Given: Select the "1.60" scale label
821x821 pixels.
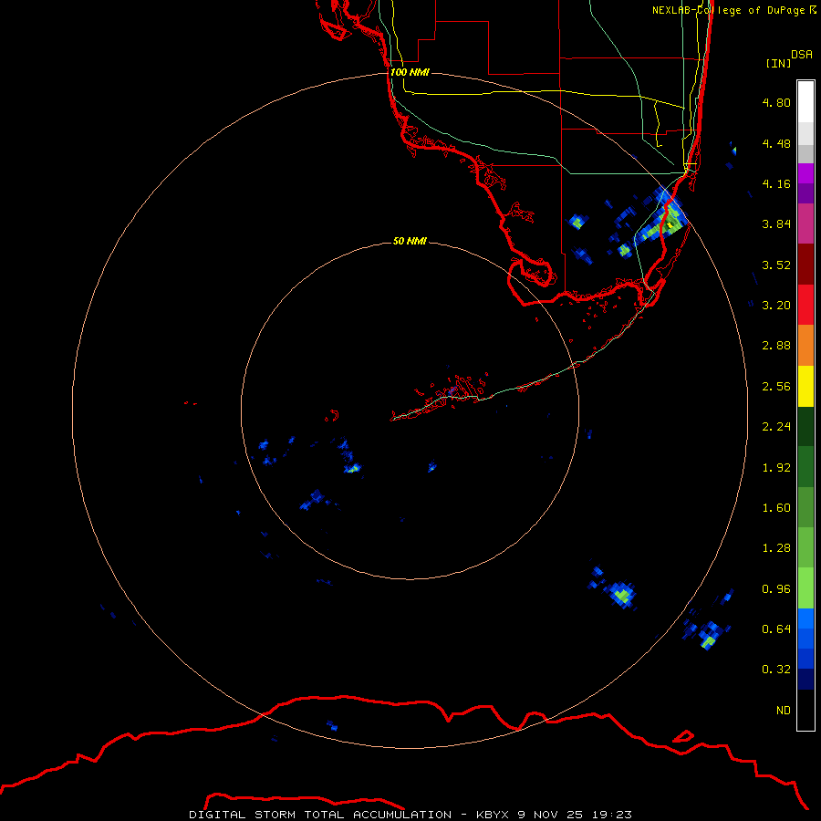Looking at the screenshot, I should 776,508.
